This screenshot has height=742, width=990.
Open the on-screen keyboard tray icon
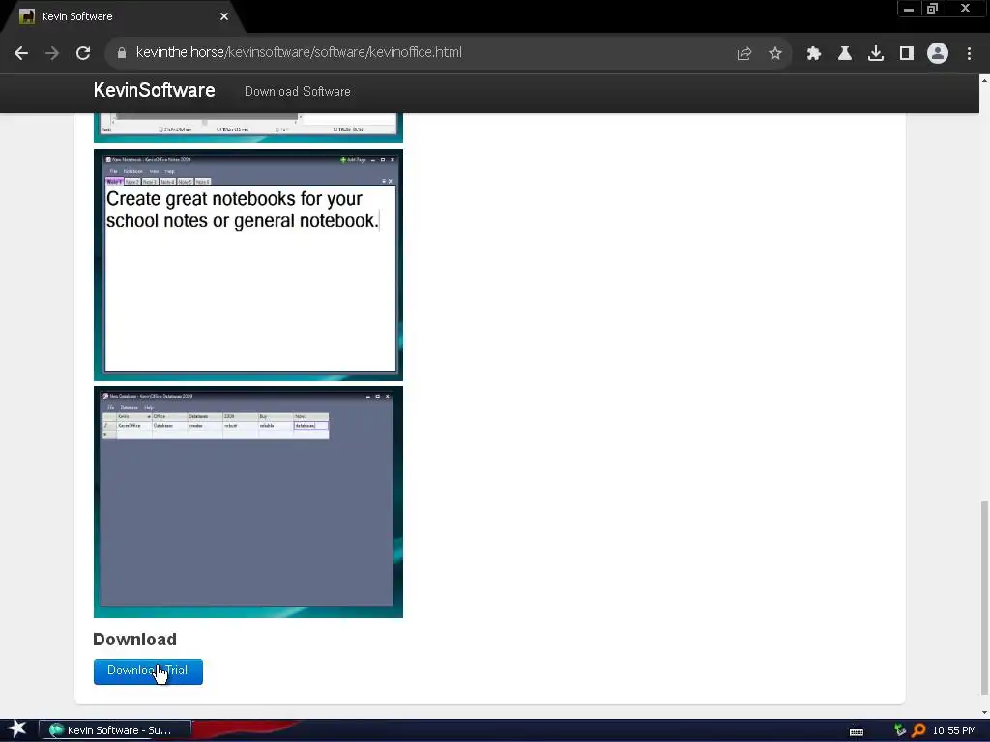pos(857,732)
